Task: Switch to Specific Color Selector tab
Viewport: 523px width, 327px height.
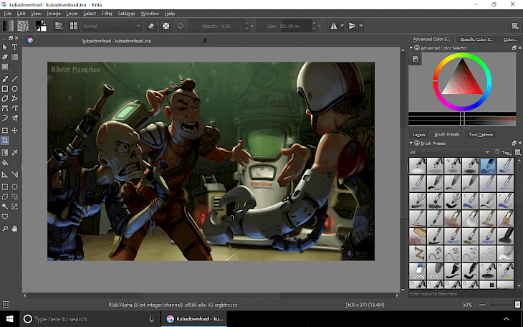Action: click(476, 39)
